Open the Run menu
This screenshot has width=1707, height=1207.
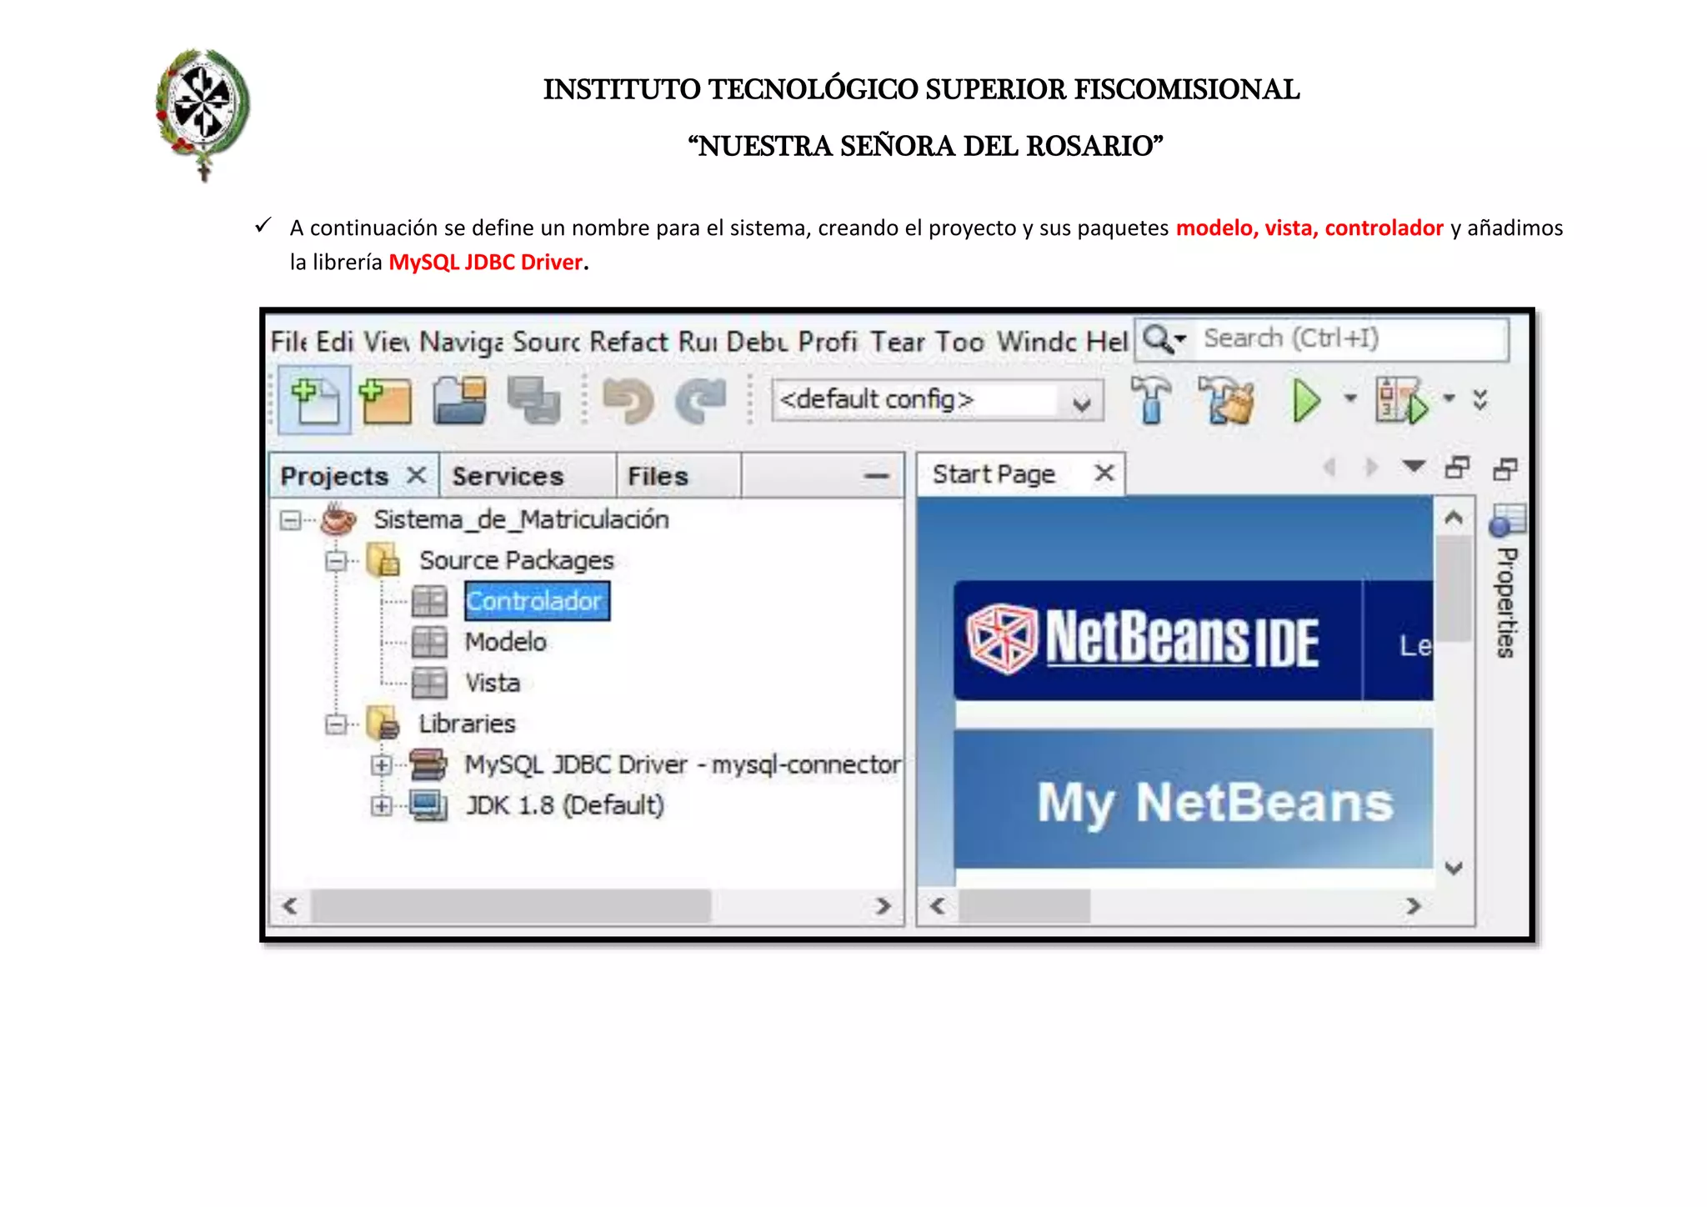click(x=698, y=342)
